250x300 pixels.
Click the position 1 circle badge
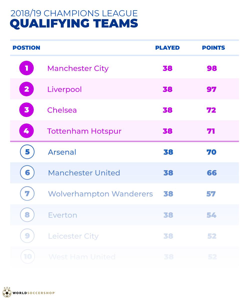26,68
